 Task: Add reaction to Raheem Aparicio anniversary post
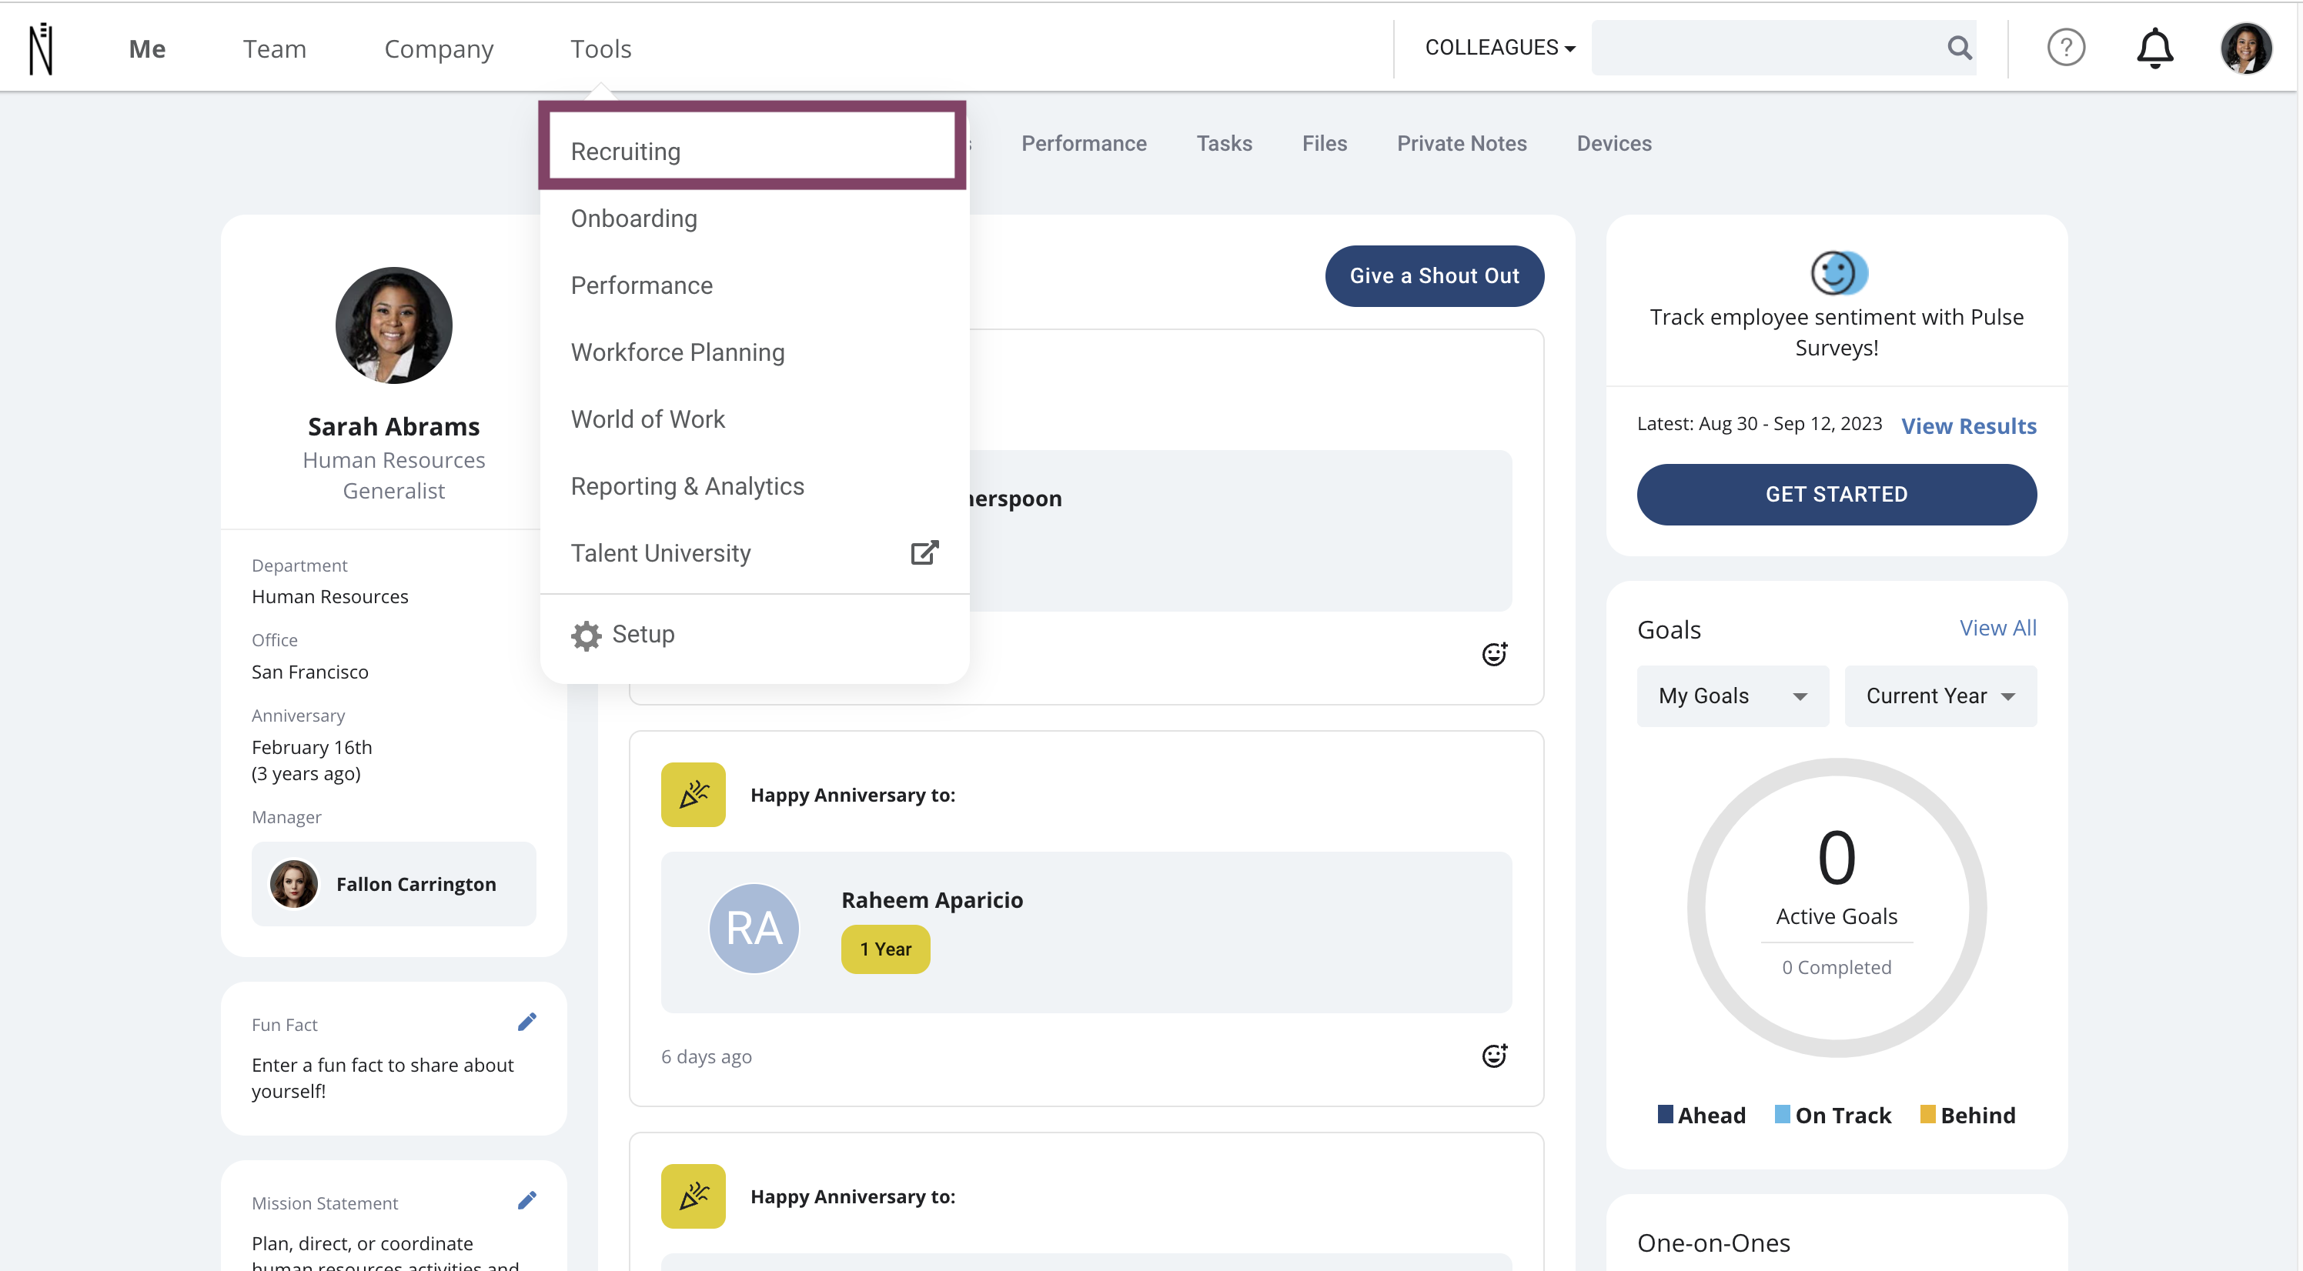[1495, 1056]
